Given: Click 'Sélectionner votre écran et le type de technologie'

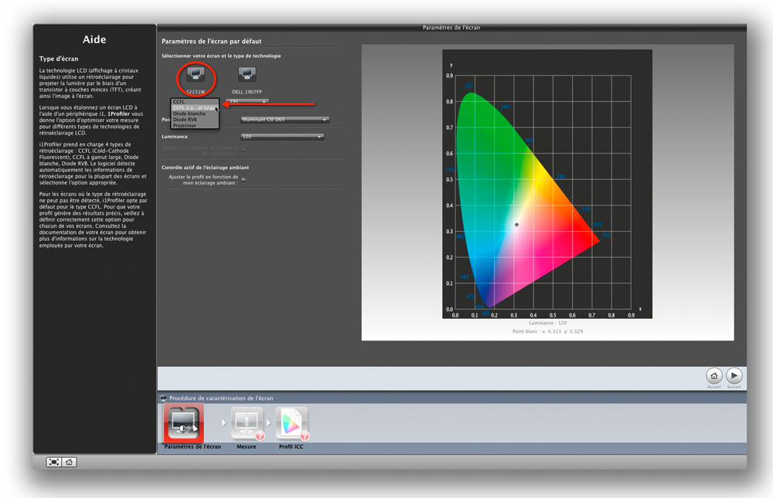Looking at the screenshot, I should coord(221,56).
